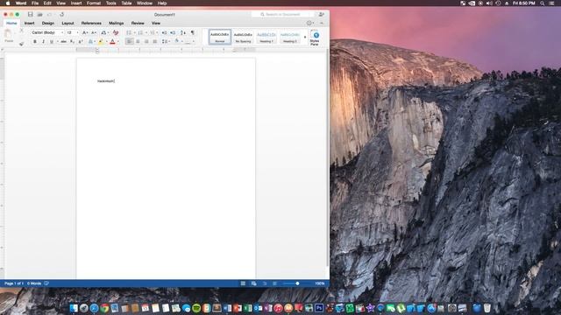
Task: Click the Format Painter brush icon
Action: [x=21, y=44]
